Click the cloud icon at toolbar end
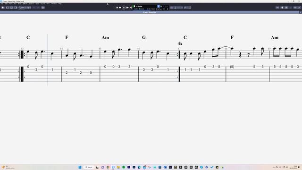The width and height of the screenshot is (302, 170). click(x=299, y=8)
